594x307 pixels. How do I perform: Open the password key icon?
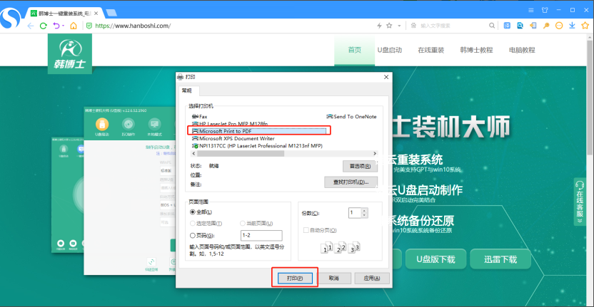[546, 26]
